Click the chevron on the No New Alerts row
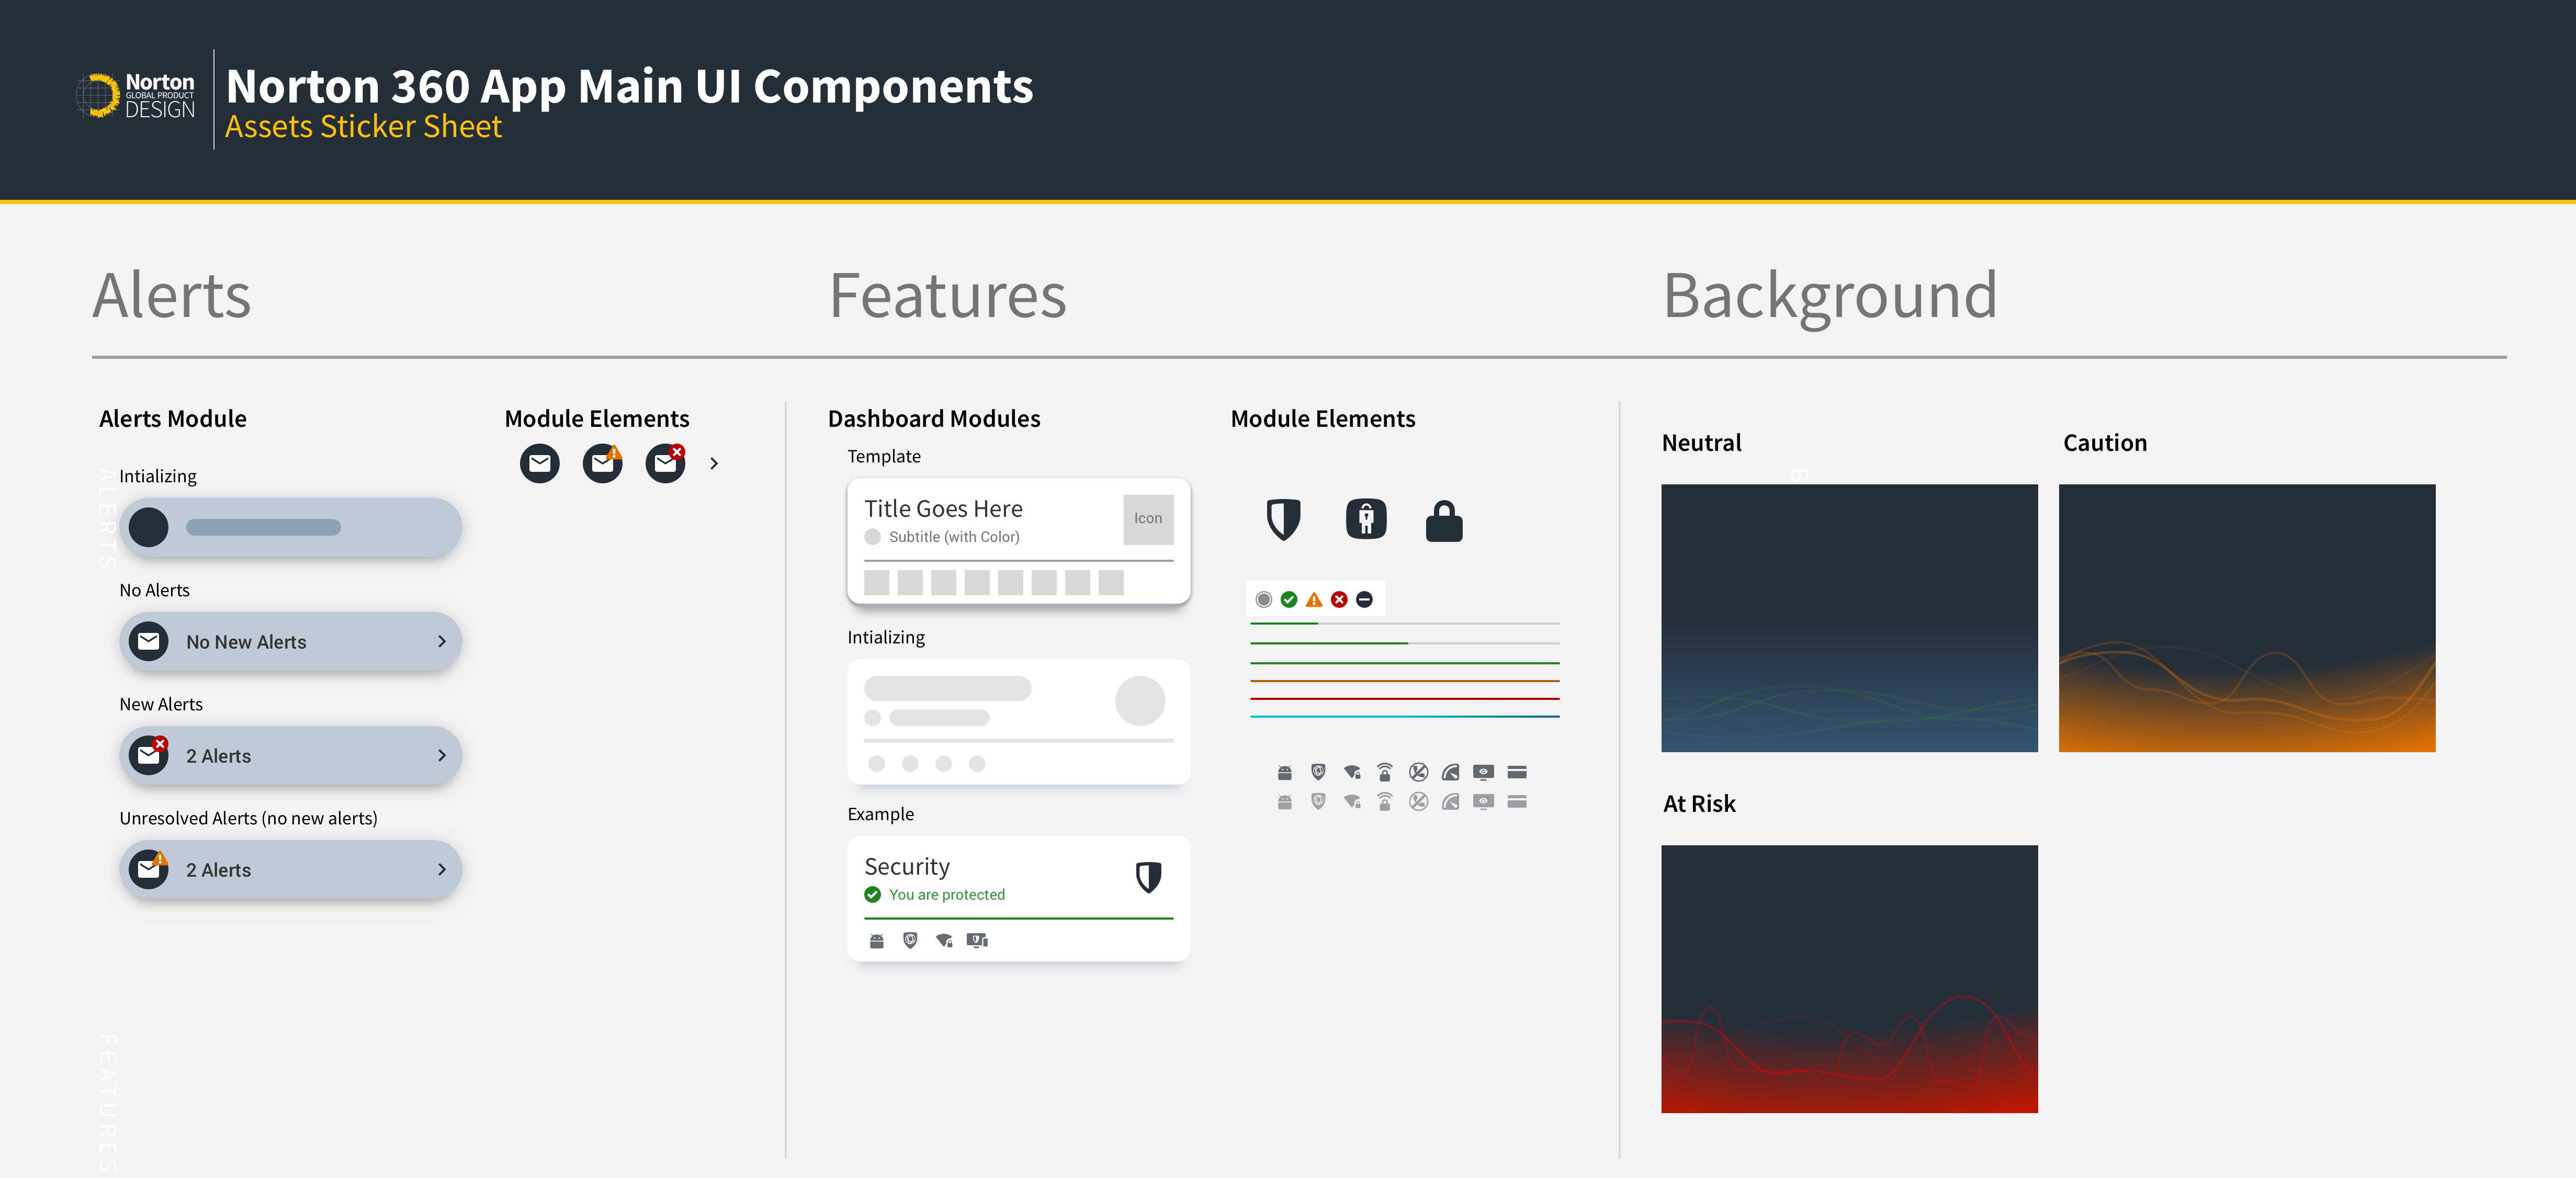This screenshot has height=1178, width=2576. [441, 642]
